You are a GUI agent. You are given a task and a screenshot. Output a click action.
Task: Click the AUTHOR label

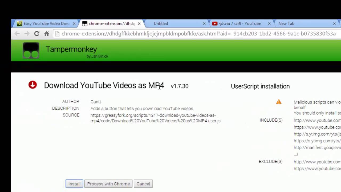(x=71, y=102)
